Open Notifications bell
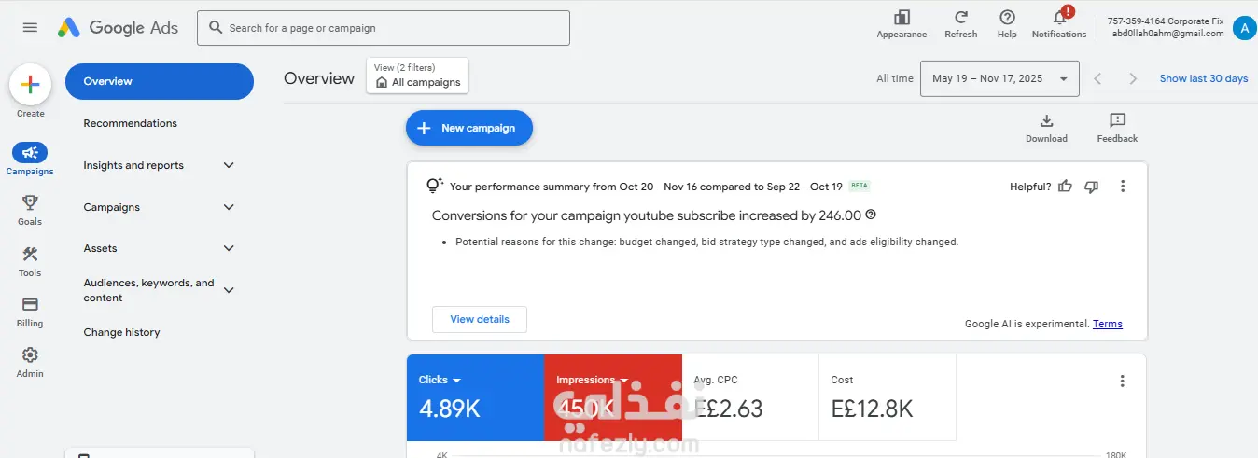This screenshot has width=1258, height=458. click(1059, 18)
